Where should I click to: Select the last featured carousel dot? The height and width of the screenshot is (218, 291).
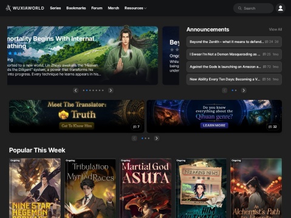[103, 90]
